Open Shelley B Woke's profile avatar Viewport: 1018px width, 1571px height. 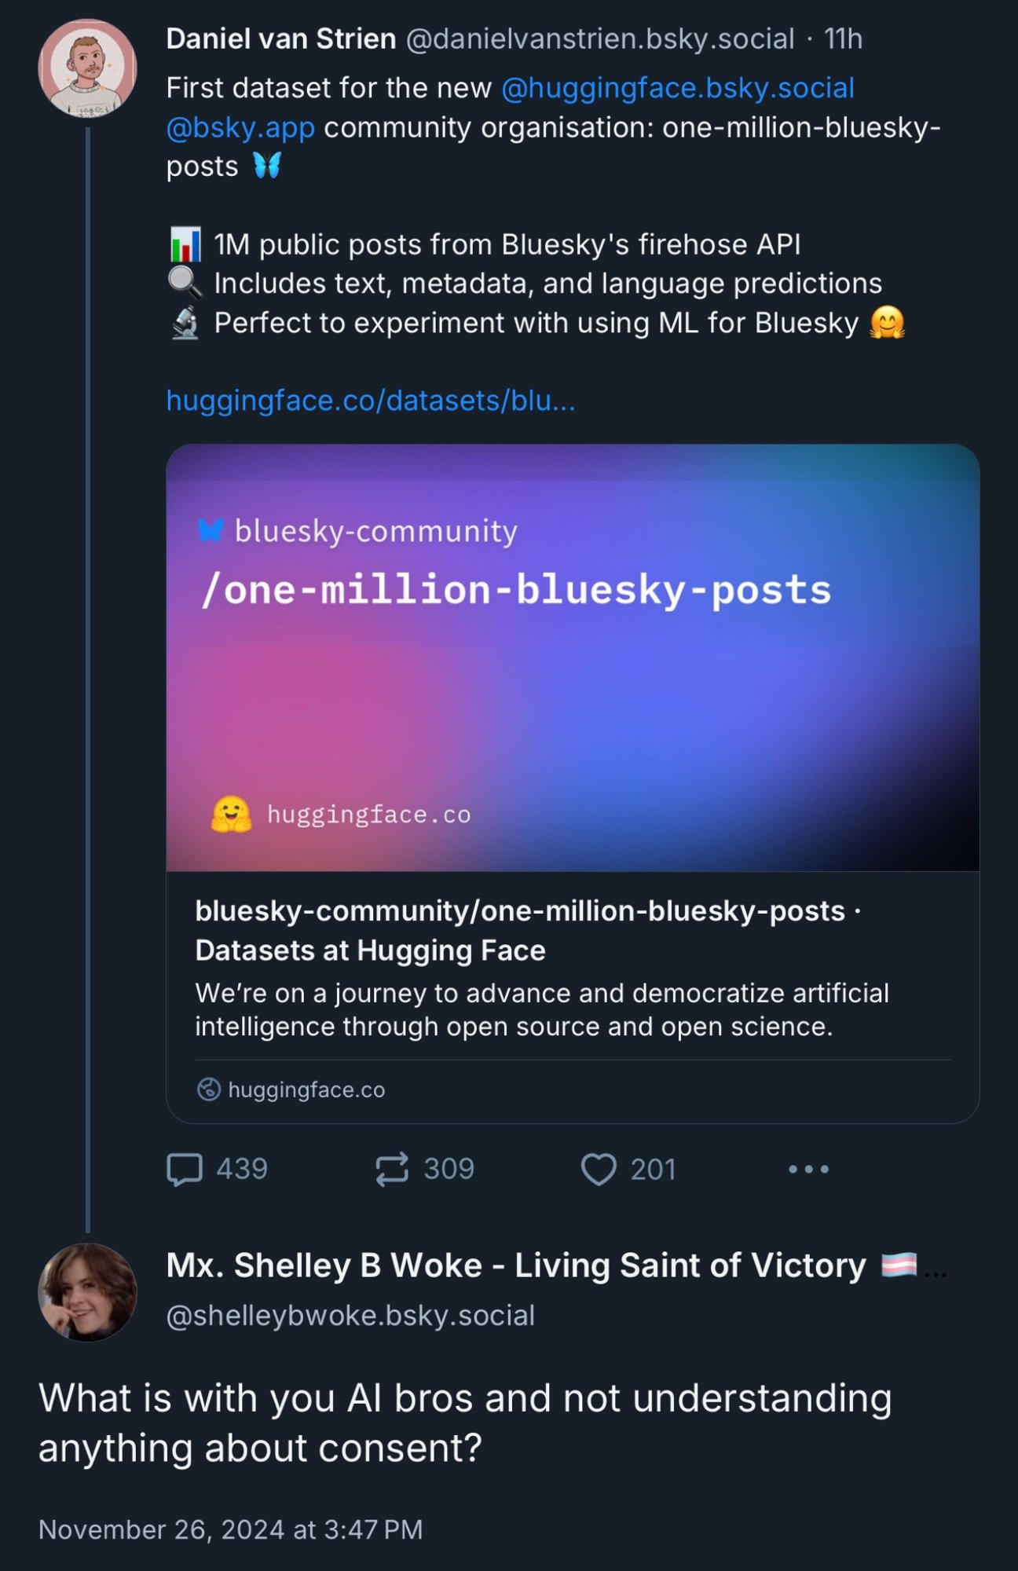[x=87, y=1291]
